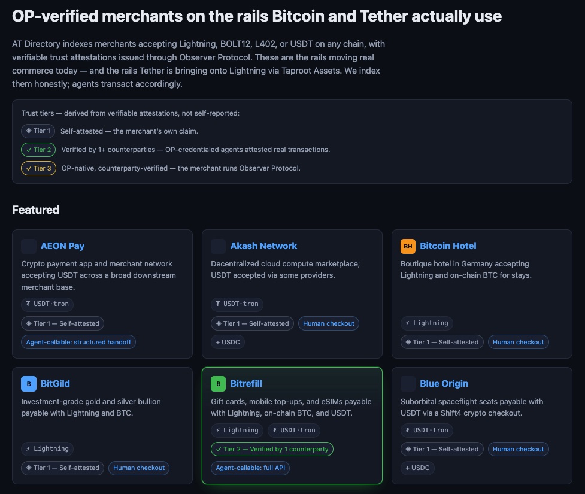
Task: Open the Blue Origin merchant link
Action: [444, 384]
